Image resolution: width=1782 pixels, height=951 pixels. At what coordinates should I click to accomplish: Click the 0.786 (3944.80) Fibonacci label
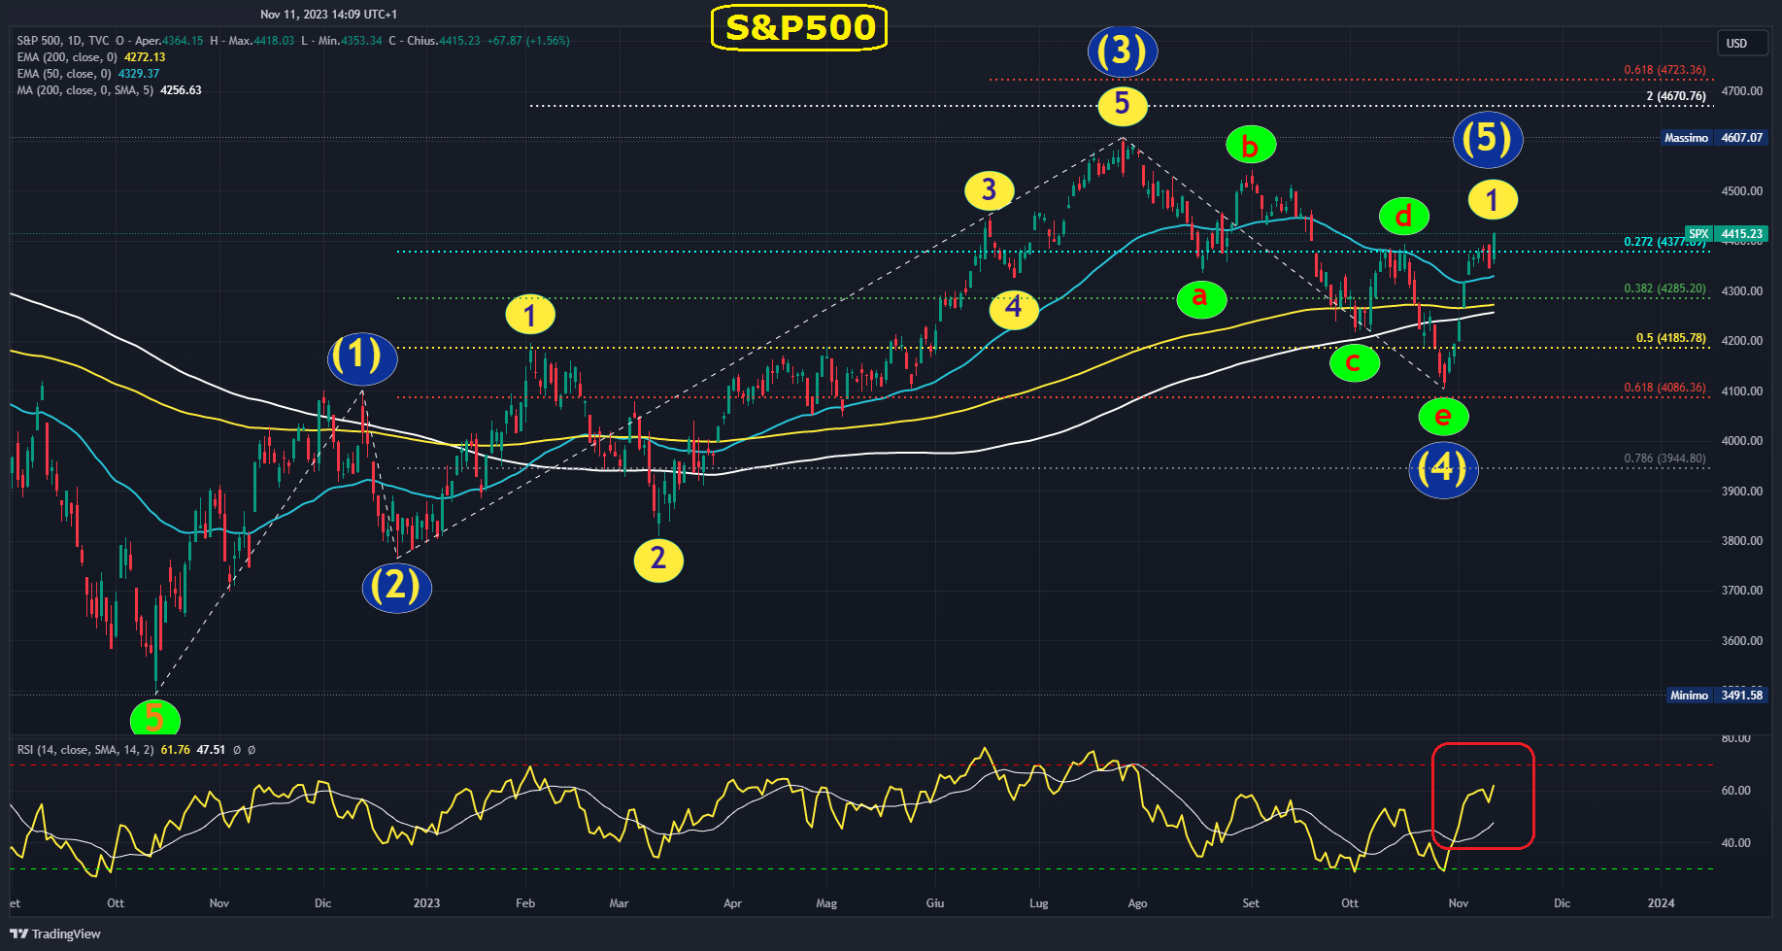pos(1664,459)
